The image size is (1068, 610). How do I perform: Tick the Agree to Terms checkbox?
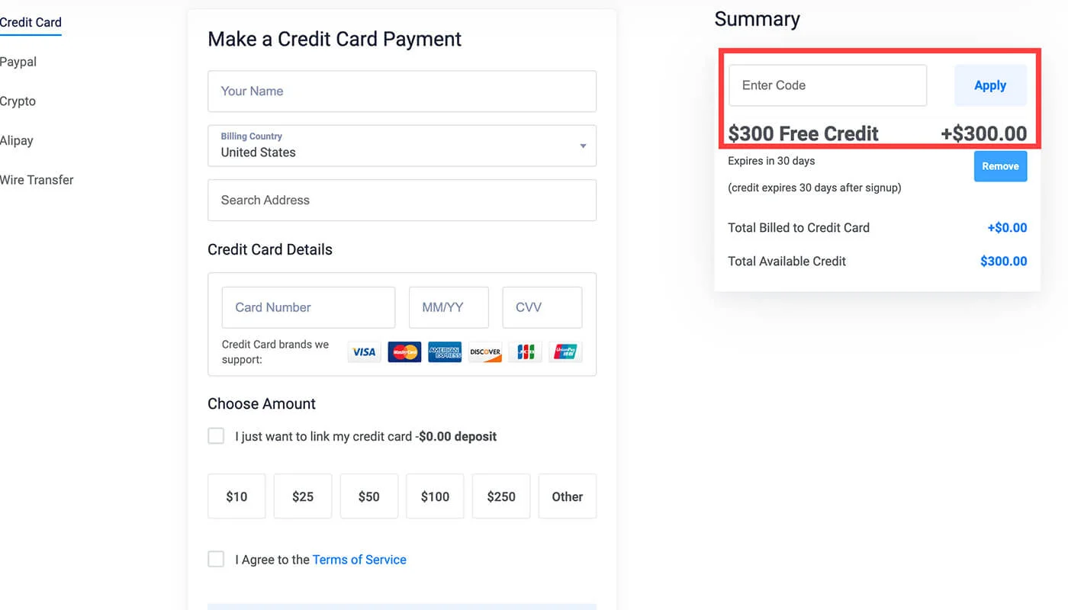[x=217, y=559]
